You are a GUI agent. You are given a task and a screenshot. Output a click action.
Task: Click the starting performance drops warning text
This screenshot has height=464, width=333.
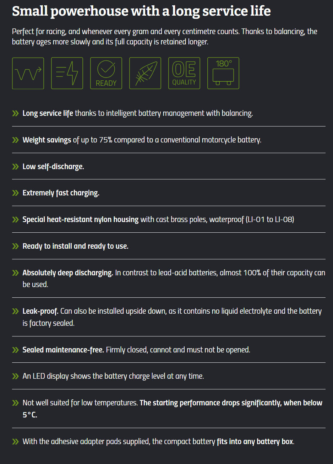point(173,409)
